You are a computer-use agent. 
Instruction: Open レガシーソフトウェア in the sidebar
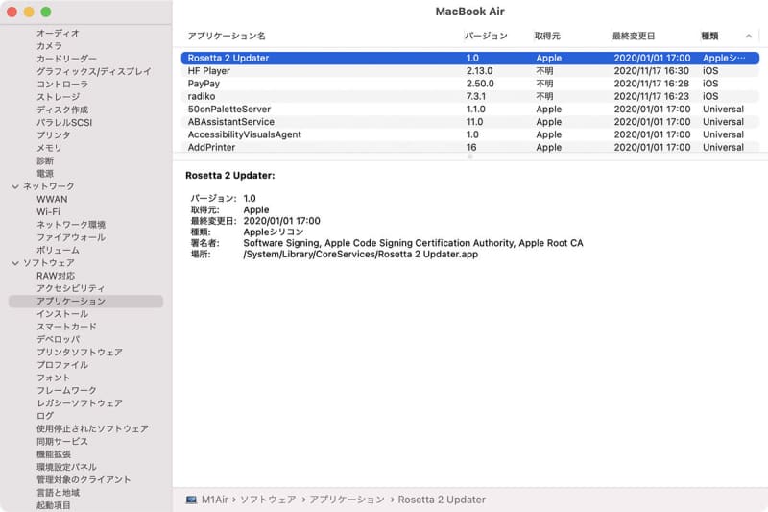coord(80,403)
